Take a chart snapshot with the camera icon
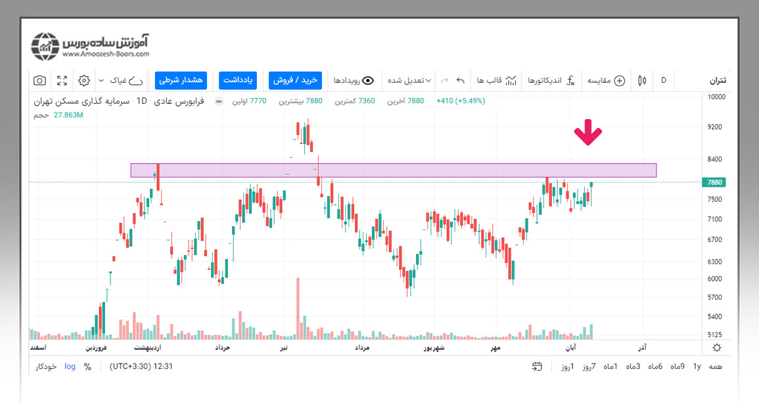The width and height of the screenshot is (759, 403). (40, 80)
